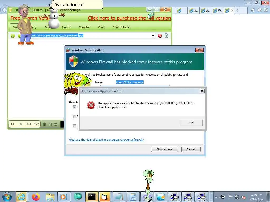Click the system tray mask icon

coord(223,197)
